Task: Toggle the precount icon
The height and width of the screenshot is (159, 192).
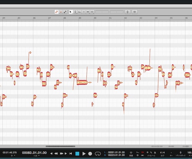Action: (x=137, y=155)
